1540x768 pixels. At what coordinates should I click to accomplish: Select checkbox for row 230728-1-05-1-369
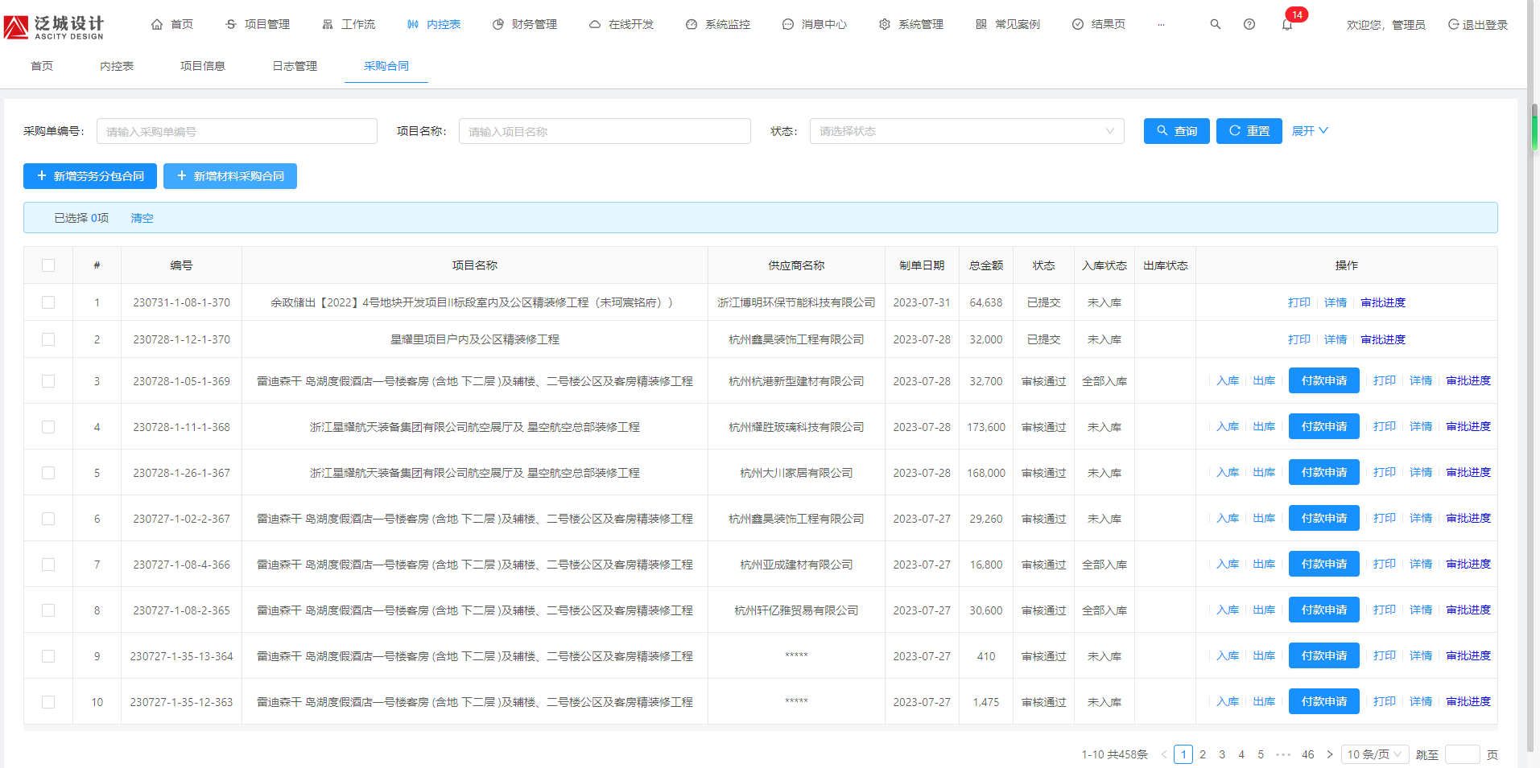click(48, 381)
